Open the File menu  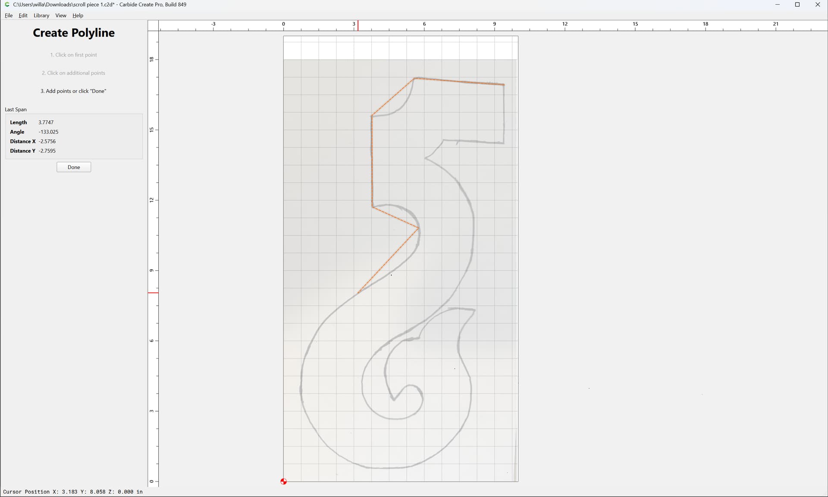[x=9, y=16]
